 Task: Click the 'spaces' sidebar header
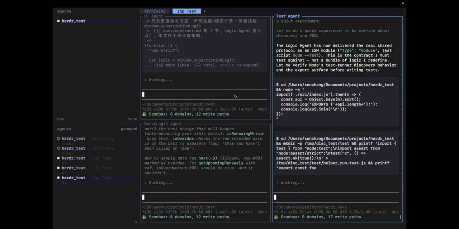(64, 11)
